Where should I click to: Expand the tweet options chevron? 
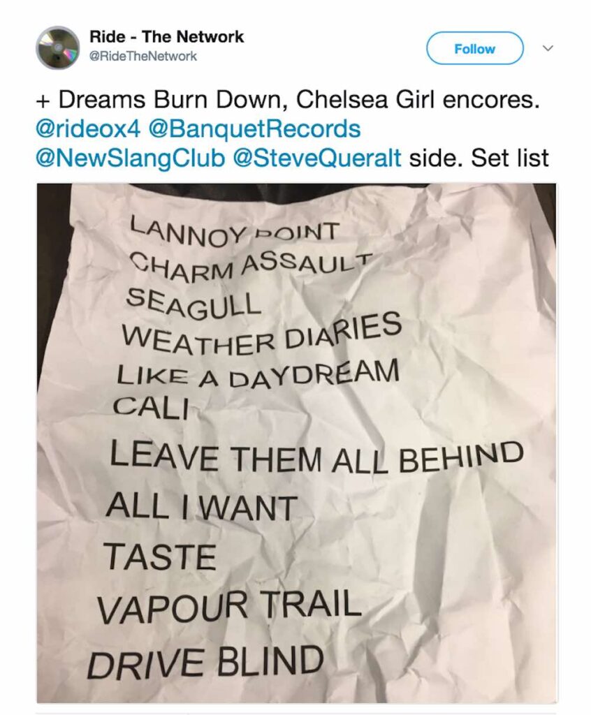pyautogui.click(x=548, y=49)
